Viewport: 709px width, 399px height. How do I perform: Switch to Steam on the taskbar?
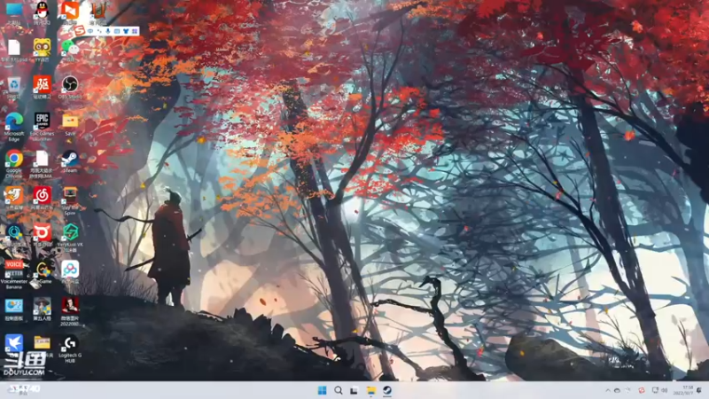click(x=387, y=390)
